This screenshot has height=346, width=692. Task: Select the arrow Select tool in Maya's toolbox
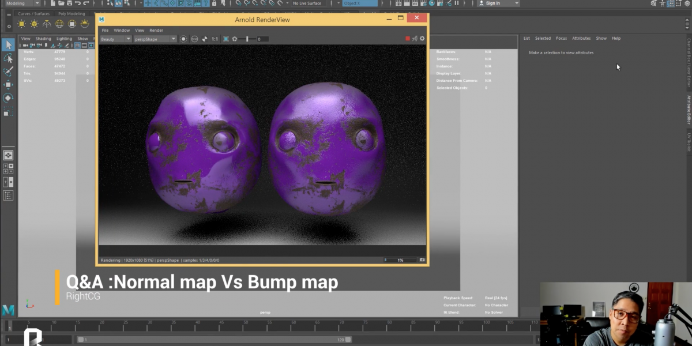tap(8, 44)
